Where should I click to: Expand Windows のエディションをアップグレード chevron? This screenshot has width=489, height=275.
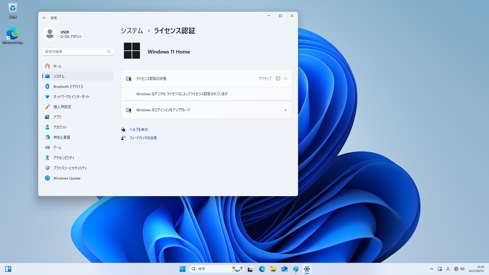click(286, 110)
